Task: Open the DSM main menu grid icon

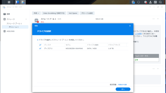Action: tap(9, 2)
